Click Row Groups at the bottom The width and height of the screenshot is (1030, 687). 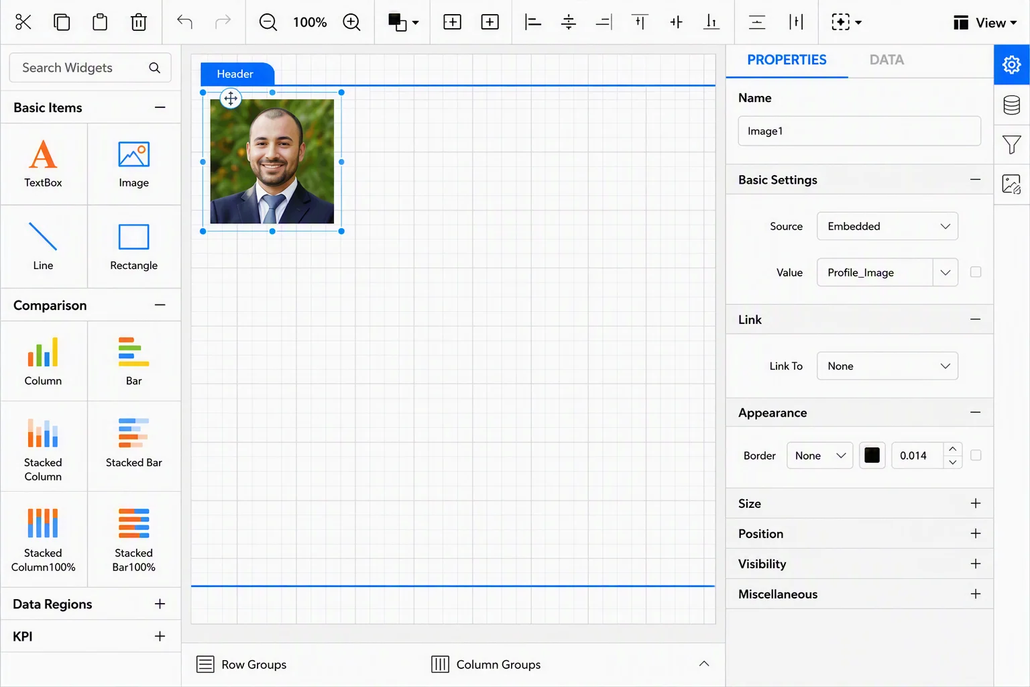(241, 664)
